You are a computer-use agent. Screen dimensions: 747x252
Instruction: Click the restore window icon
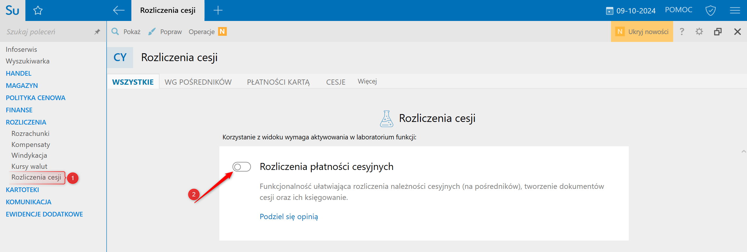718,31
